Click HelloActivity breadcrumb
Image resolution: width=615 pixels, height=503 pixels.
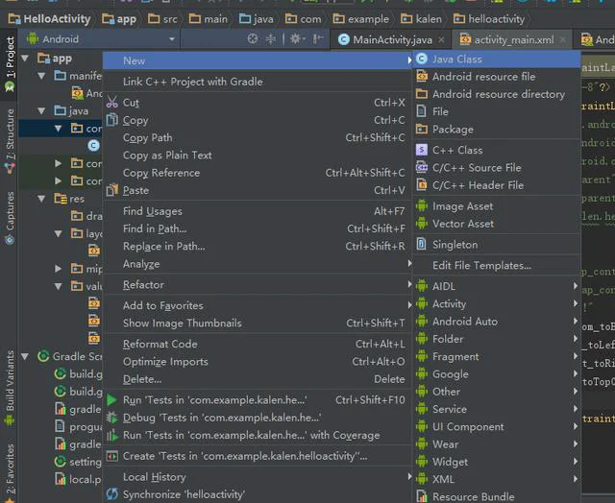[x=49, y=19]
